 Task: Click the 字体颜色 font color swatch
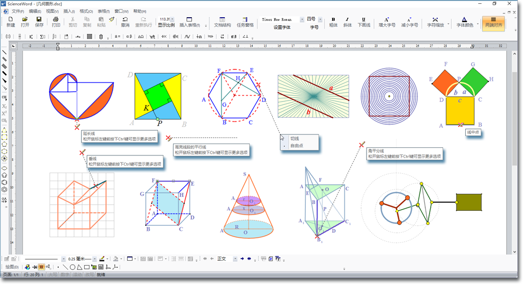(x=465, y=20)
